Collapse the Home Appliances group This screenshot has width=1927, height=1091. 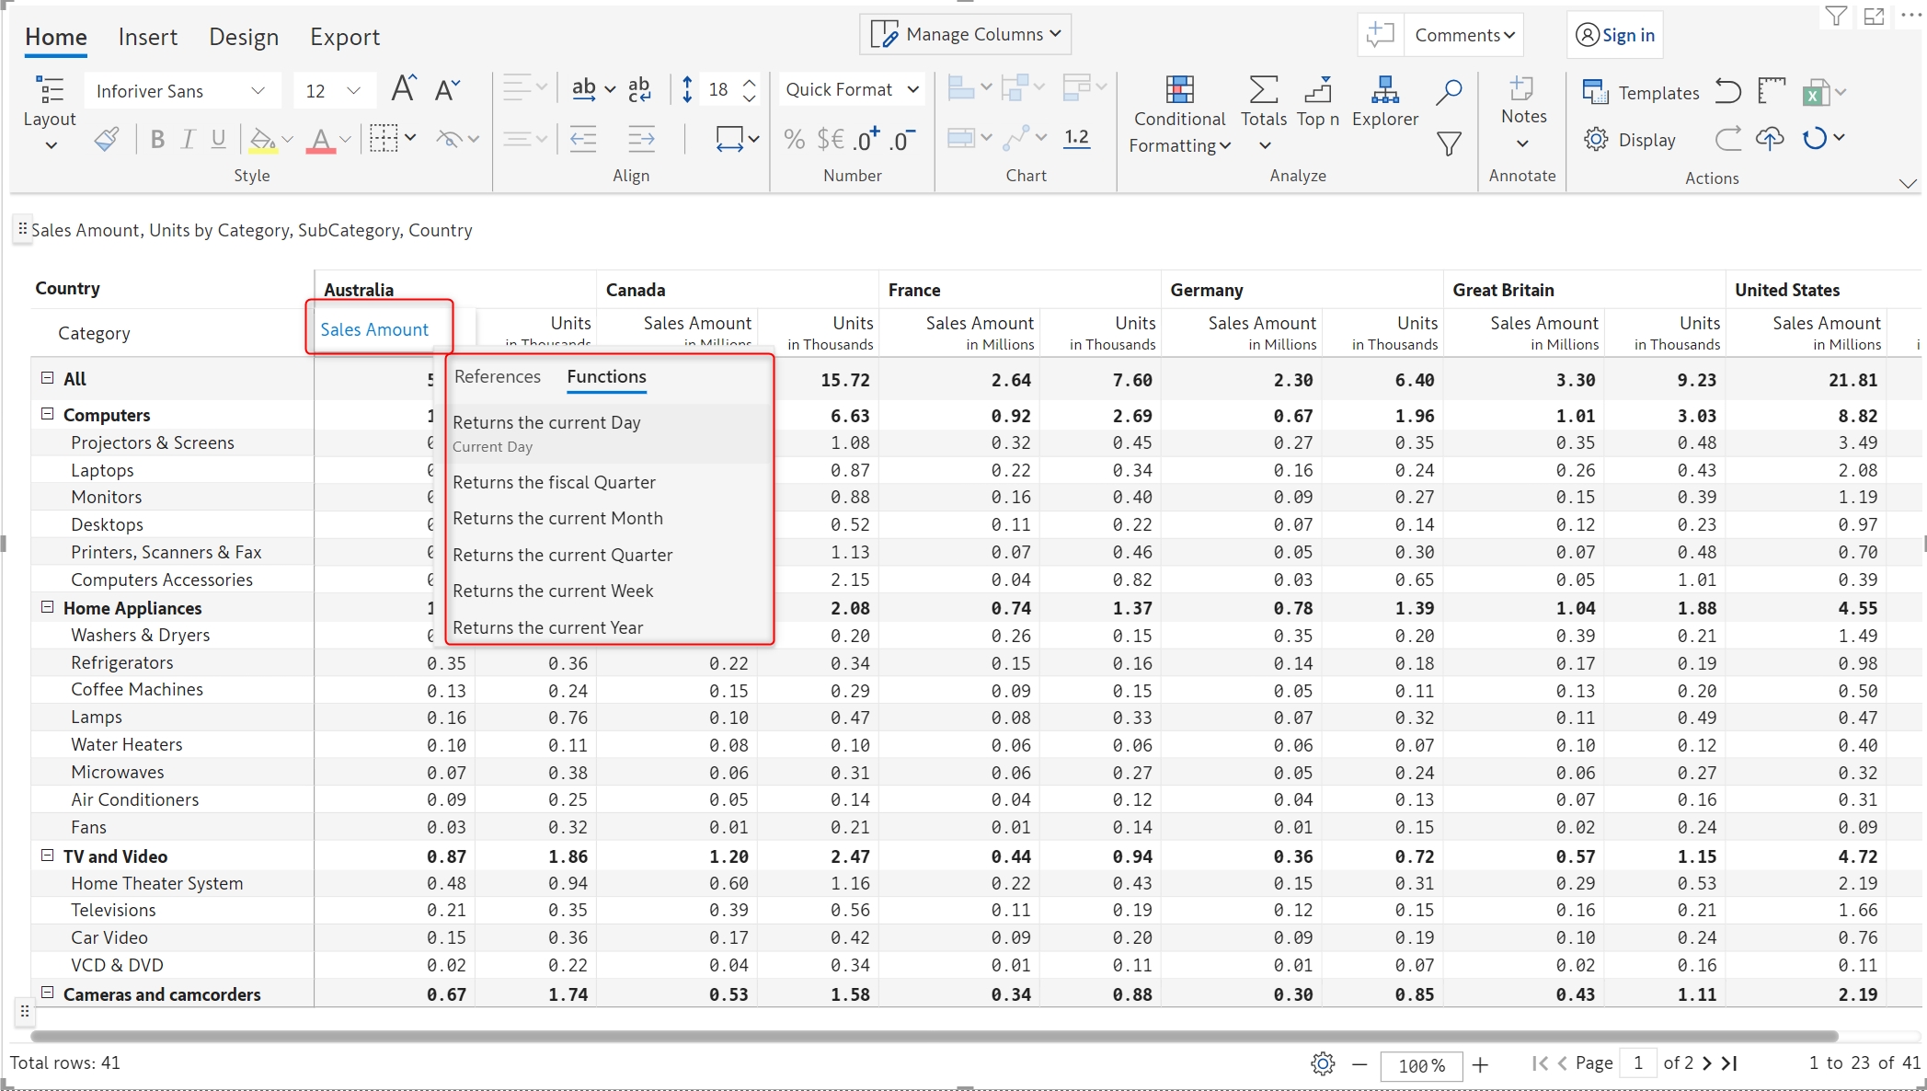tap(48, 607)
